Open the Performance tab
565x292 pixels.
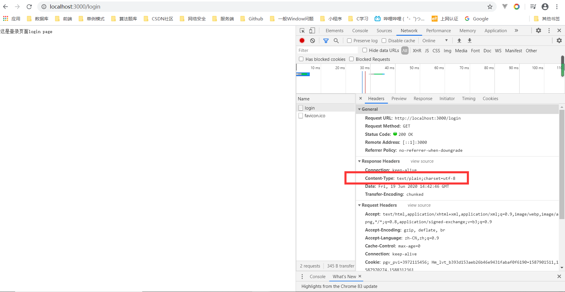click(438, 30)
